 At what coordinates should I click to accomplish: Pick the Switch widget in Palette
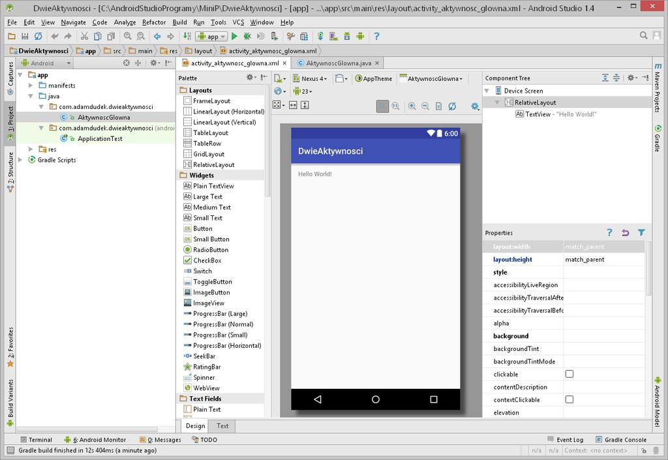198,271
